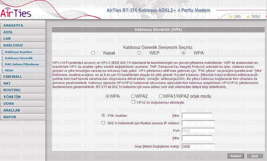Select the WEP security radio button

(139, 53)
